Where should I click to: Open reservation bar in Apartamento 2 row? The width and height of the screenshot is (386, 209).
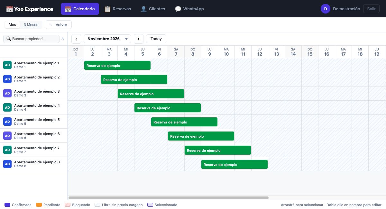click(x=134, y=79)
